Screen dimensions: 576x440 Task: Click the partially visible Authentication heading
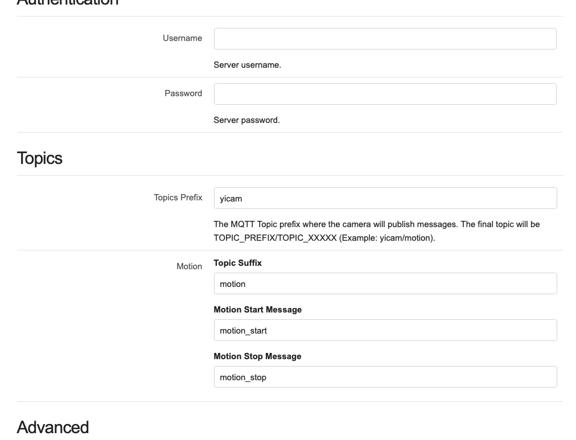tap(68, 3)
